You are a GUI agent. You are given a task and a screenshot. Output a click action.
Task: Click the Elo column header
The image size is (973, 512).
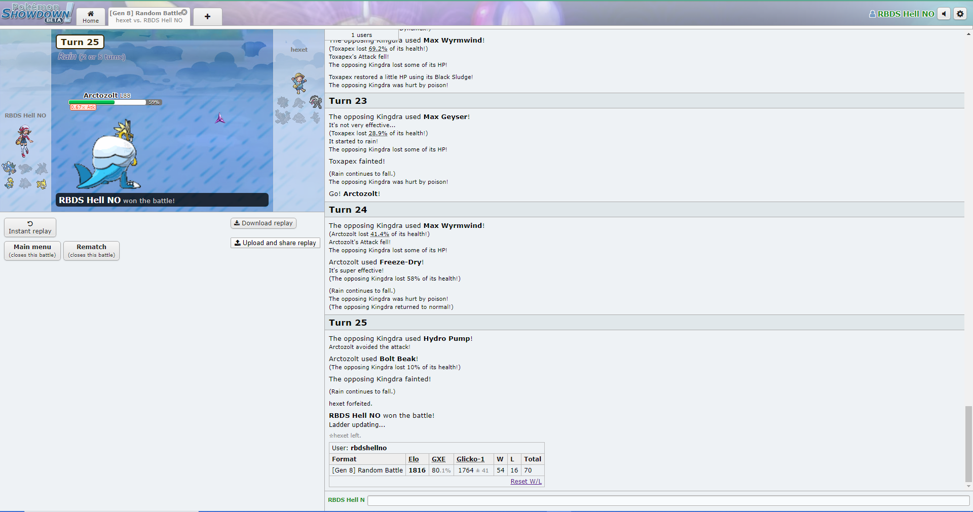point(414,459)
